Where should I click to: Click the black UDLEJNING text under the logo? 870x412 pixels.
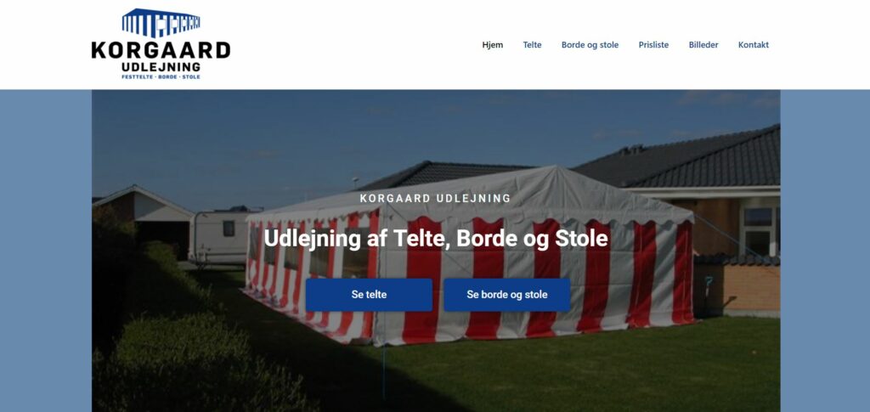pos(161,67)
